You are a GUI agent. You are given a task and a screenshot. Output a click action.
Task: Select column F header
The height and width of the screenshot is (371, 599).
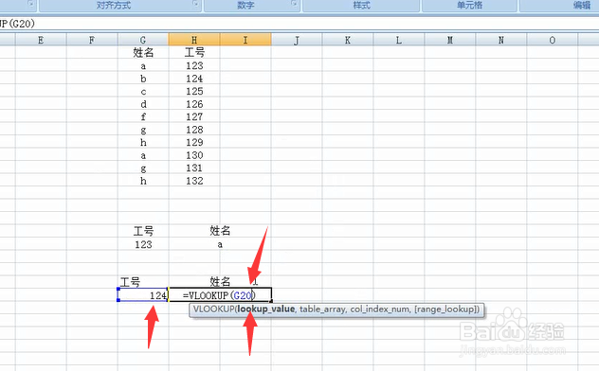pyautogui.click(x=92, y=40)
